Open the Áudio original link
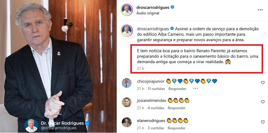 tap(148, 13)
